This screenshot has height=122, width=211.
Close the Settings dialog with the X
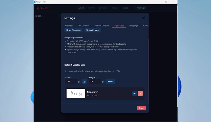click(x=143, y=18)
